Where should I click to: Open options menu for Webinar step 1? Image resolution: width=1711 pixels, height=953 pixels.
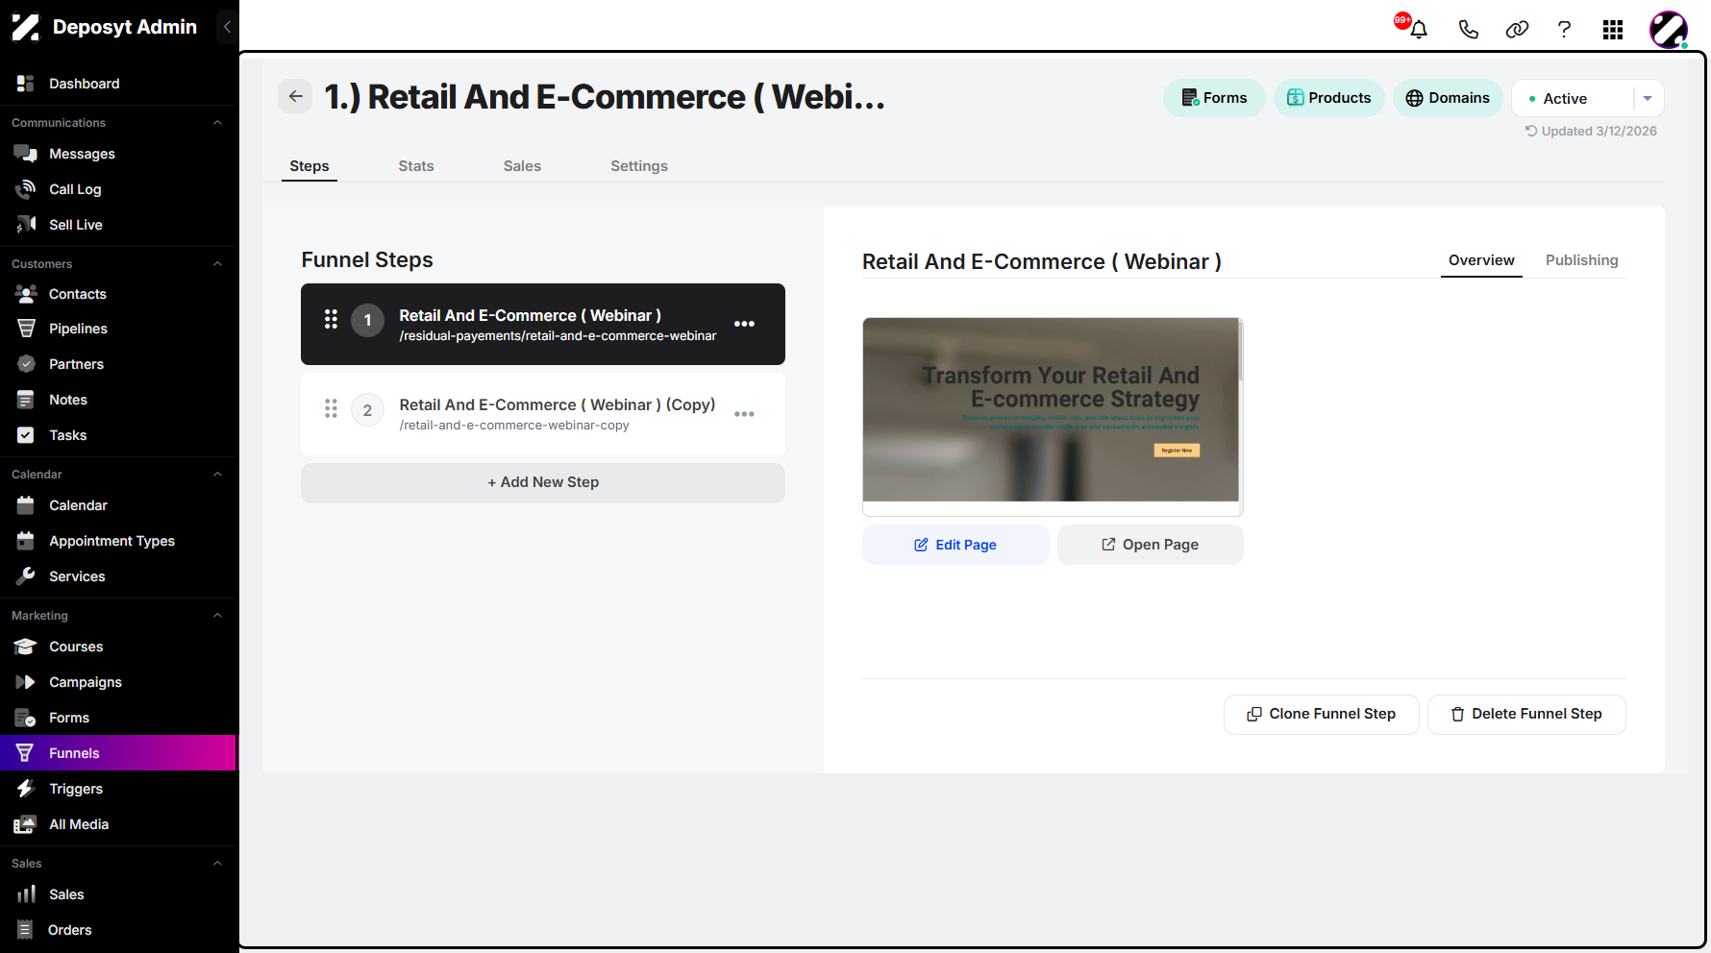point(744,324)
